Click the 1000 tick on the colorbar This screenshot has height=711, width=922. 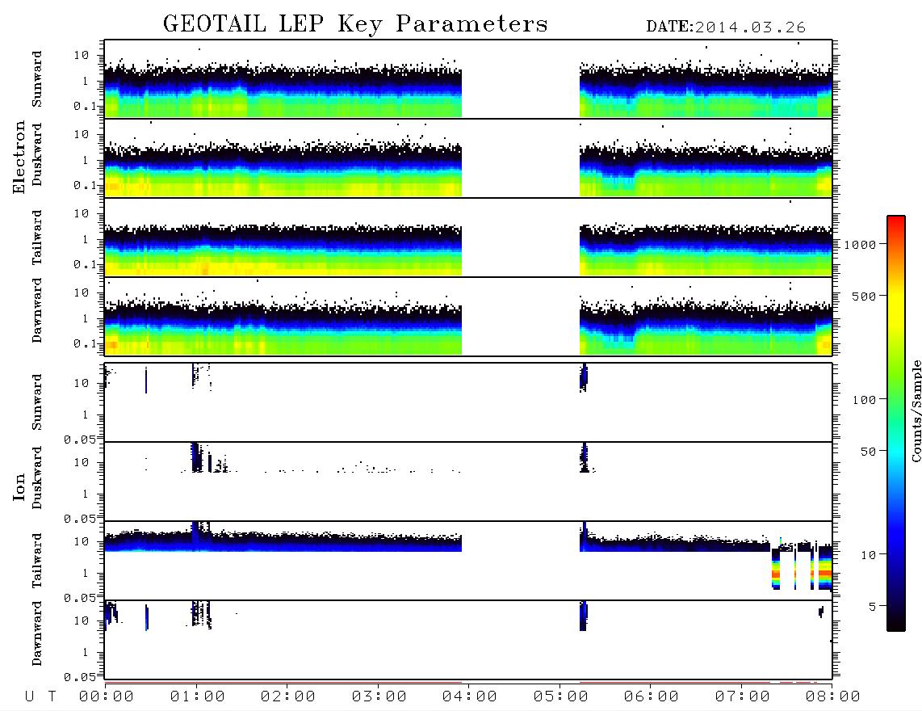point(860,245)
